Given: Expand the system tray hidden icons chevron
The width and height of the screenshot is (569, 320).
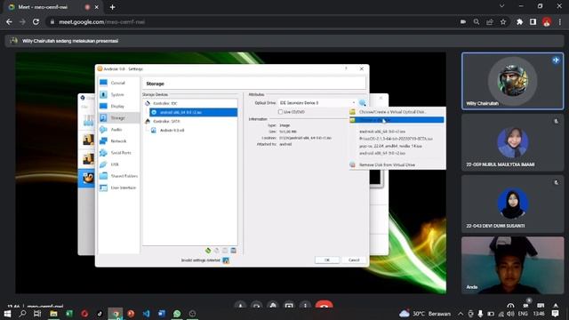Looking at the screenshot, I should coord(461,314).
